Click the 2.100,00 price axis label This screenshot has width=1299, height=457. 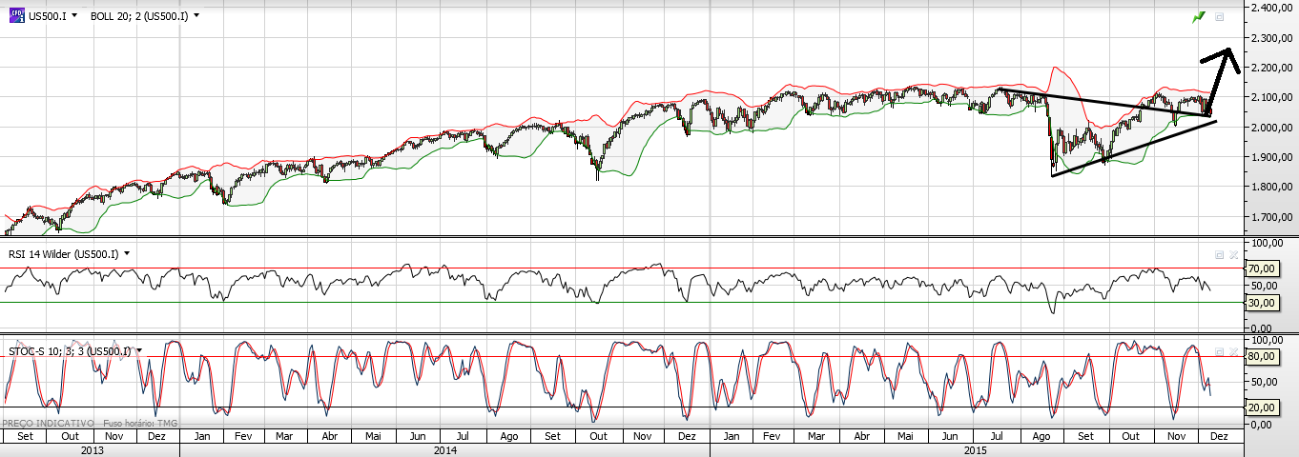(x=1271, y=97)
